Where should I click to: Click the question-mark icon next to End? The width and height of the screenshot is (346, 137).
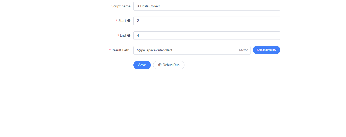129,36
